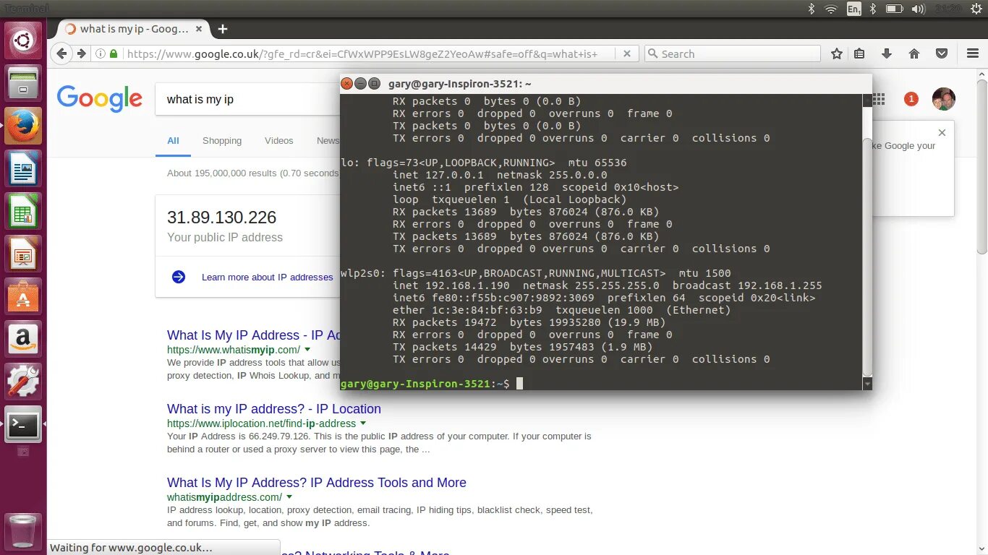Viewport: 988px width, 555px height.
Task: Click in the Google search box
Action: pyautogui.click(x=248, y=99)
